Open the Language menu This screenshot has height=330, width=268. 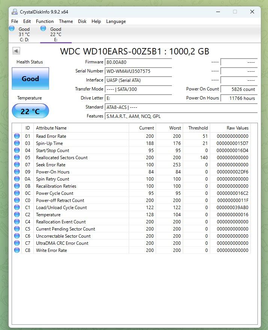point(116,21)
